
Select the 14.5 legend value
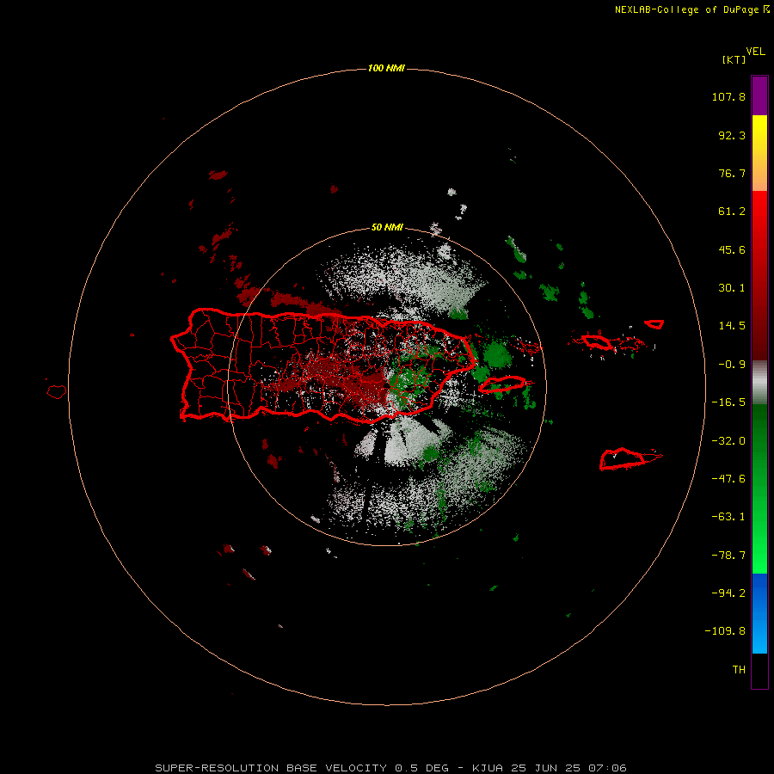732,326
